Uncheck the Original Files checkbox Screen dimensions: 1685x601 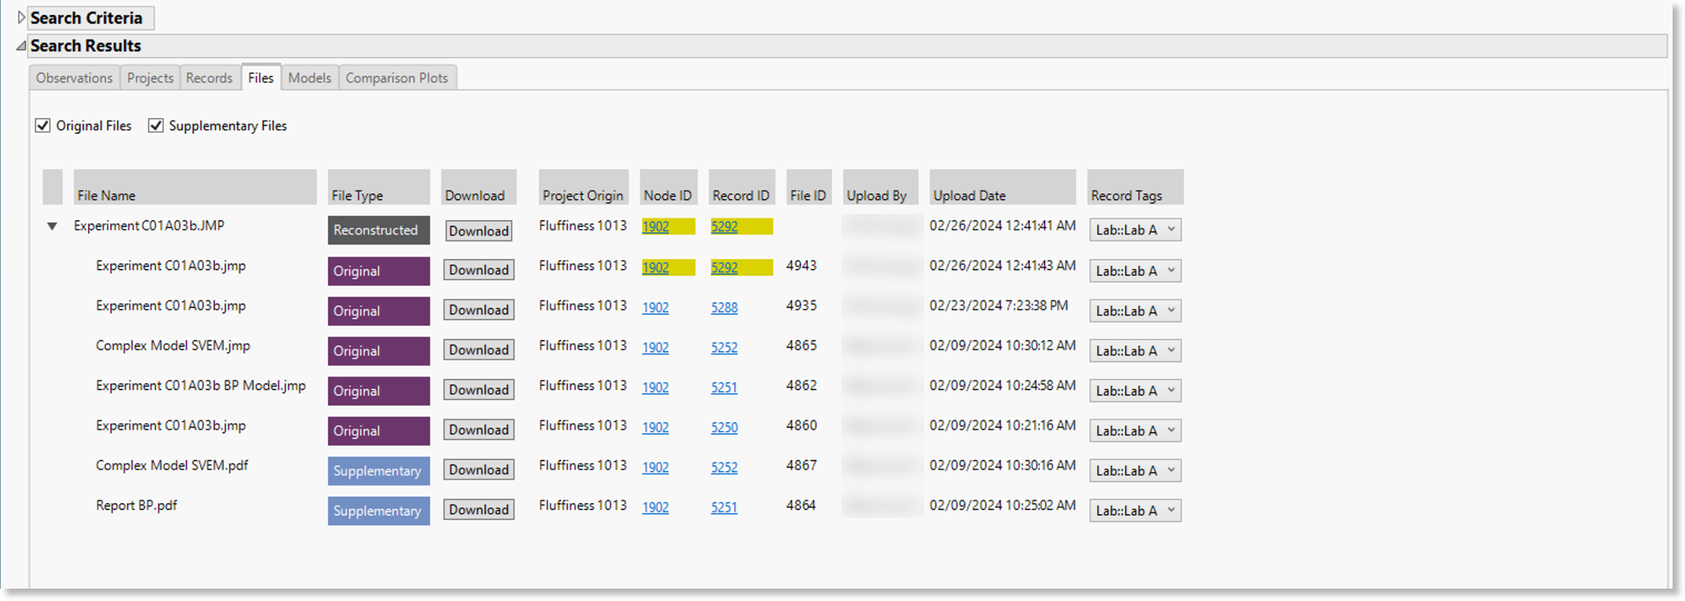pos(43,126)
